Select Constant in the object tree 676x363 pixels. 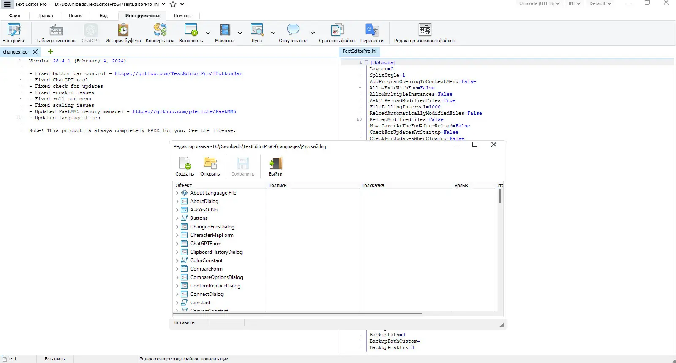pos(200,303)
